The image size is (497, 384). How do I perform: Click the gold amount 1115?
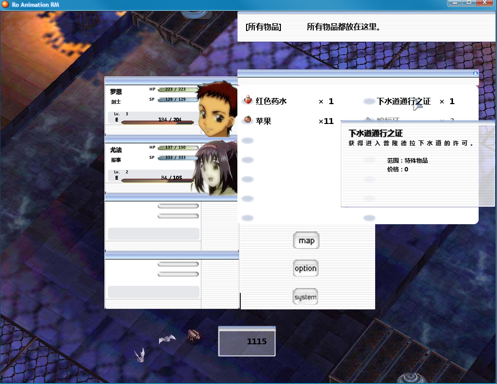[x=256, y=341]
